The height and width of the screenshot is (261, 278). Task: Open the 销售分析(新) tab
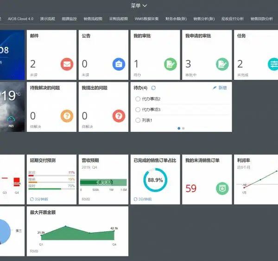(x=204, y=19)
